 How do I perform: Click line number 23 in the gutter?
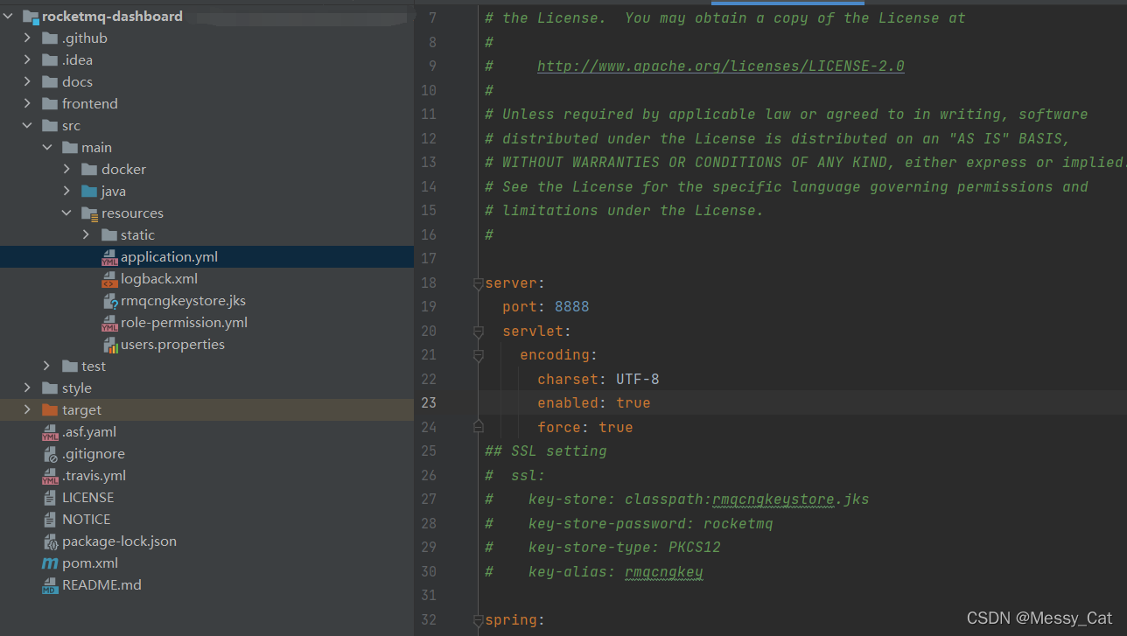pos(428,403)
